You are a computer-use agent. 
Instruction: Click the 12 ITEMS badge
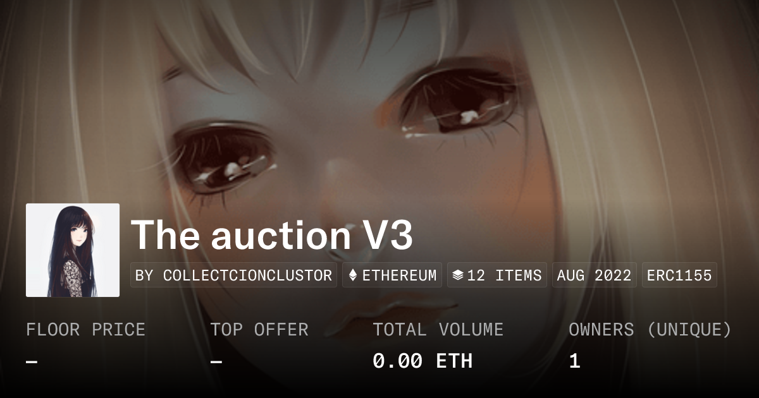click(497, 275)
